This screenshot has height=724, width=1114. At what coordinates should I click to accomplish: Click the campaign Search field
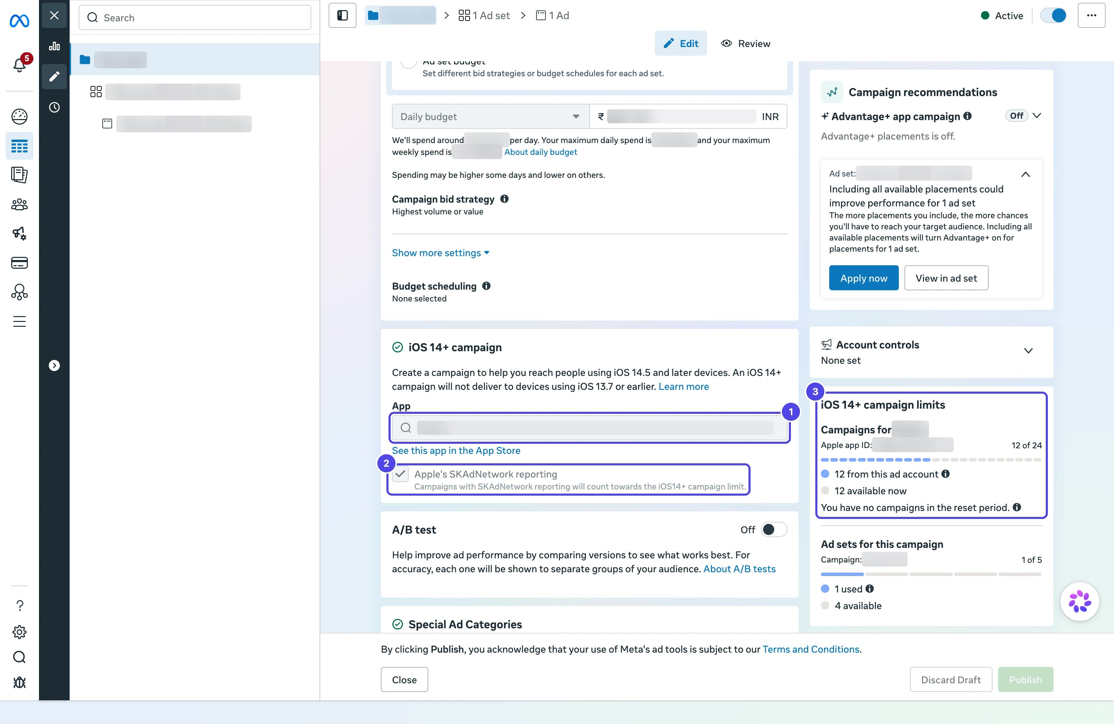(x=195, y=18)
